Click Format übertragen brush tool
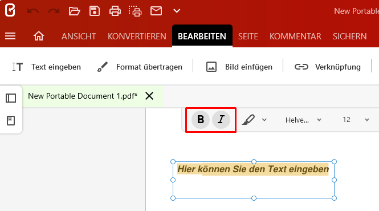This screenshot has height=211, width=379. [140, 67]
